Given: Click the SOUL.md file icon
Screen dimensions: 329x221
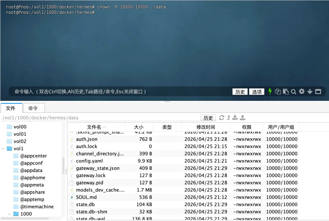Looking at the screenshot, I should point(72,197).
